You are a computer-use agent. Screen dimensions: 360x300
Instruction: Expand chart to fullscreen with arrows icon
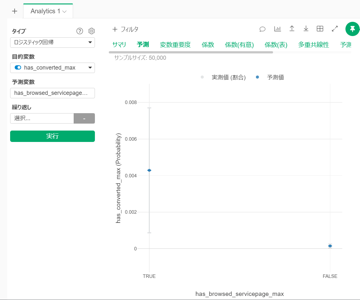click(x=335, y=29)
